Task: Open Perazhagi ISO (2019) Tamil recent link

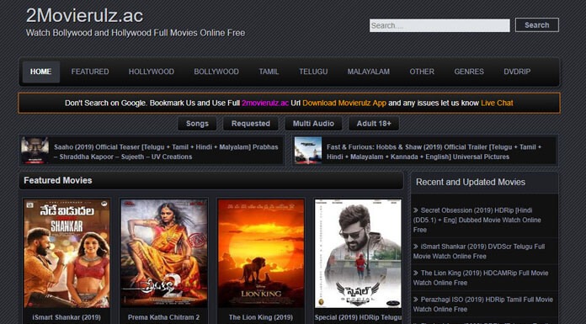Action: [482, 305]
